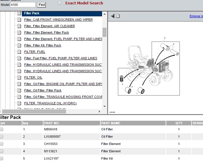Click the horizontal scrollbar thumb under tree
The height and width of the screenshot is (164, 203).
click(x=34, y=112)
